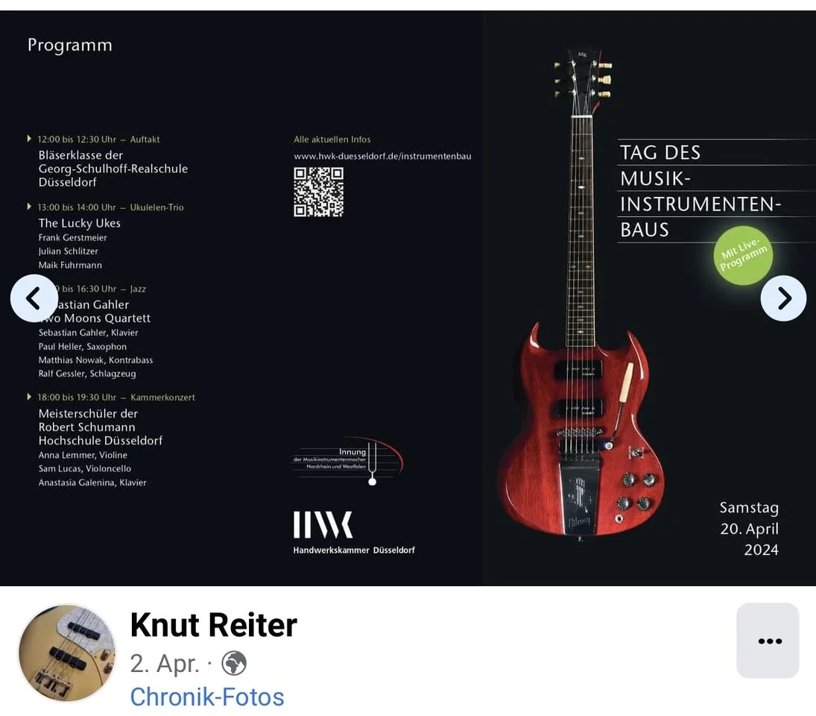Screen dimensions: 816x716
Task: Click the green Mit Live-Programm badge
Action: pos(743,255)
